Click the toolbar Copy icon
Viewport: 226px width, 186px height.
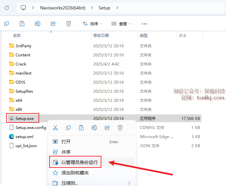6,24
